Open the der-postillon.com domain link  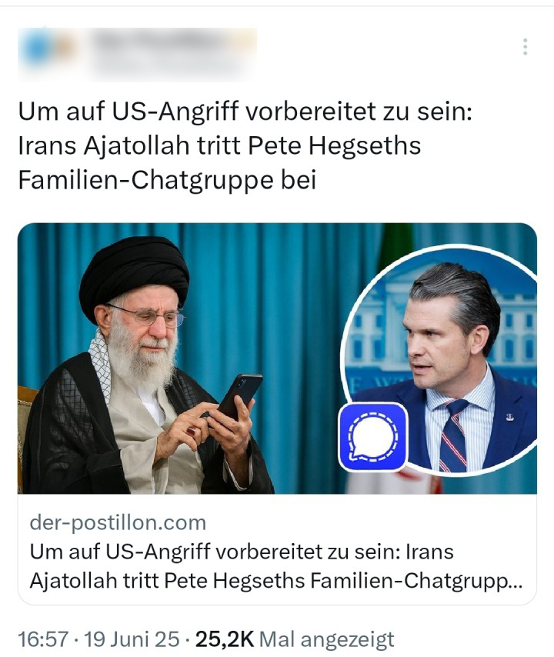[118, 523]
